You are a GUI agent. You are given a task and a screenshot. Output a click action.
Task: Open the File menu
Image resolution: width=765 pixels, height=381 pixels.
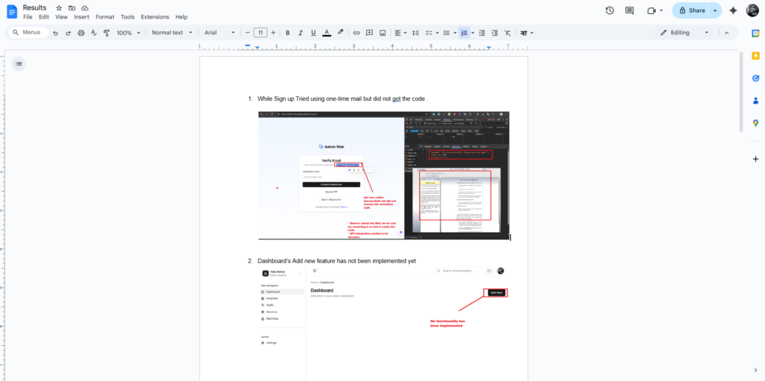[x=28, y=16]
